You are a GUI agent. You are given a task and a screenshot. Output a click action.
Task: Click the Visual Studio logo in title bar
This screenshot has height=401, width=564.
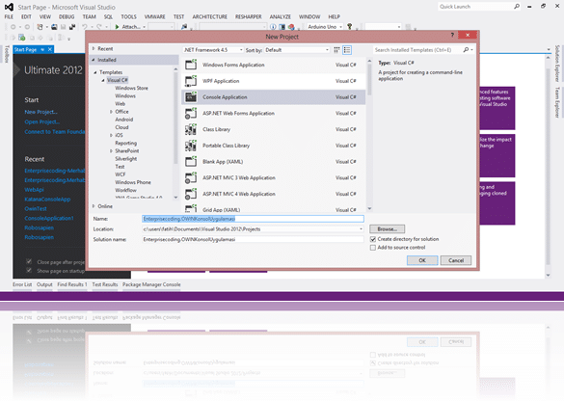pyautogui.click(x=9, y=7)
